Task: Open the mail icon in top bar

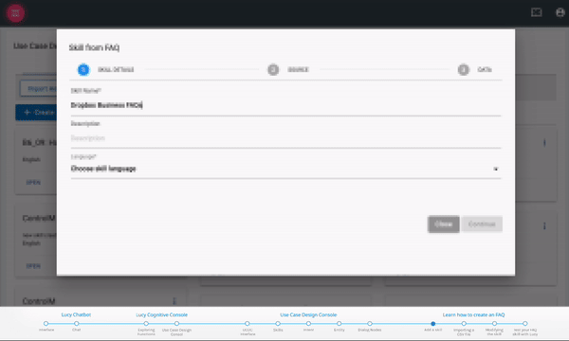Action: [537, 12]
